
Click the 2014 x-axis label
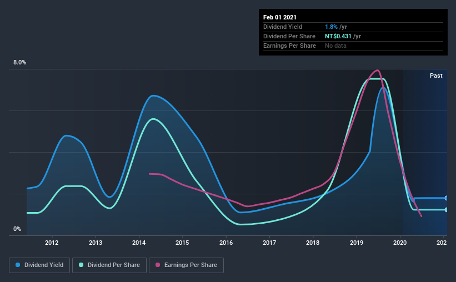(139, 243)
